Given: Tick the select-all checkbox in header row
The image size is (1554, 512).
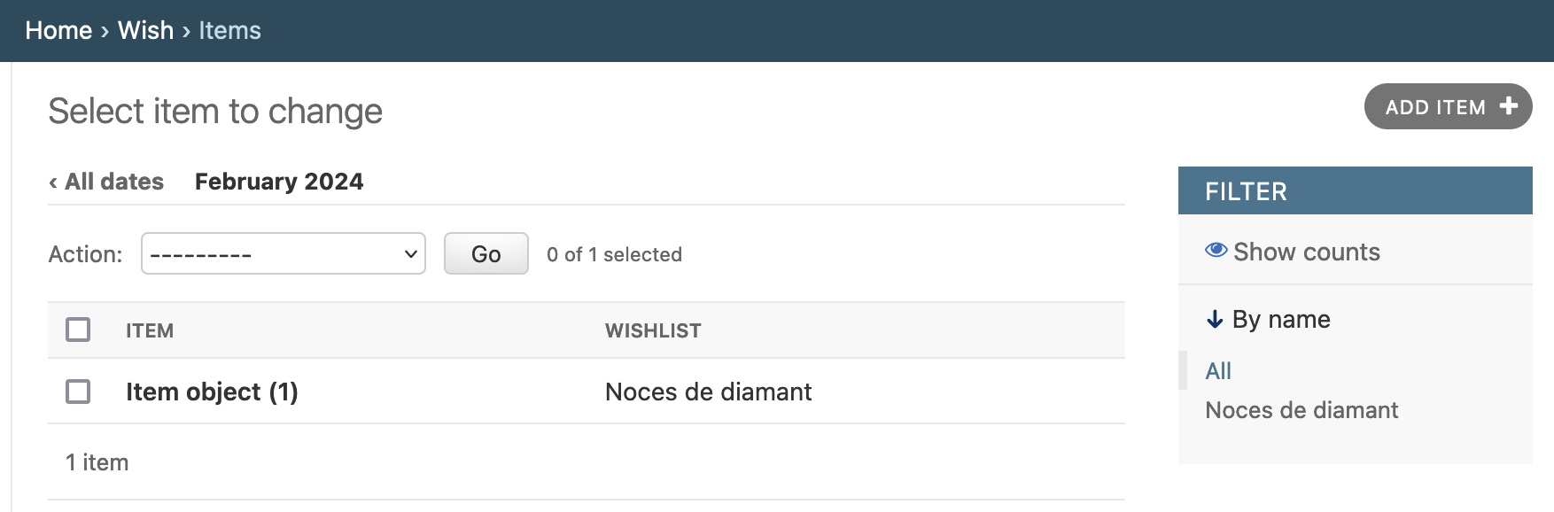Looking at the screenshot, I should [x=78, y=330].
